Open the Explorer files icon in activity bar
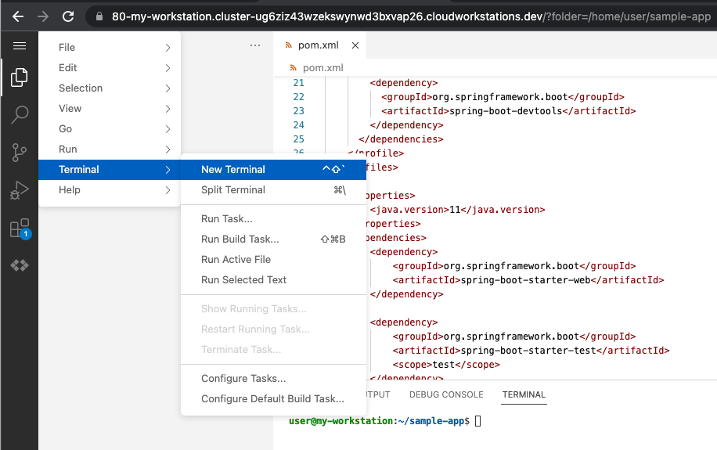Viewport: 717px width, 450px height. pos(20,77)
